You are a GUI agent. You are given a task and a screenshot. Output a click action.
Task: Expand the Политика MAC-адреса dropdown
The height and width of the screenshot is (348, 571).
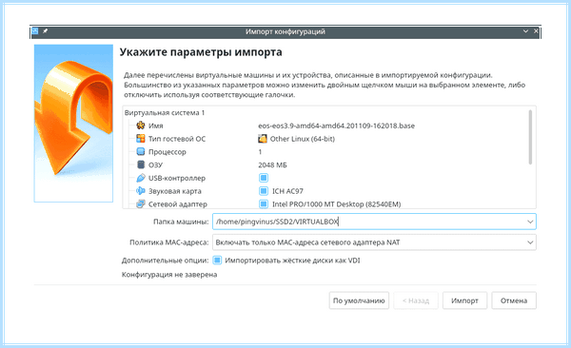pyautogui.click(x=530, y=242)
